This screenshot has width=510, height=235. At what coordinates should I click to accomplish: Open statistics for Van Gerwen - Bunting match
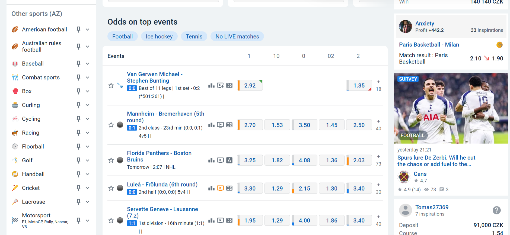pyautogui.click(x=211, y=85)
